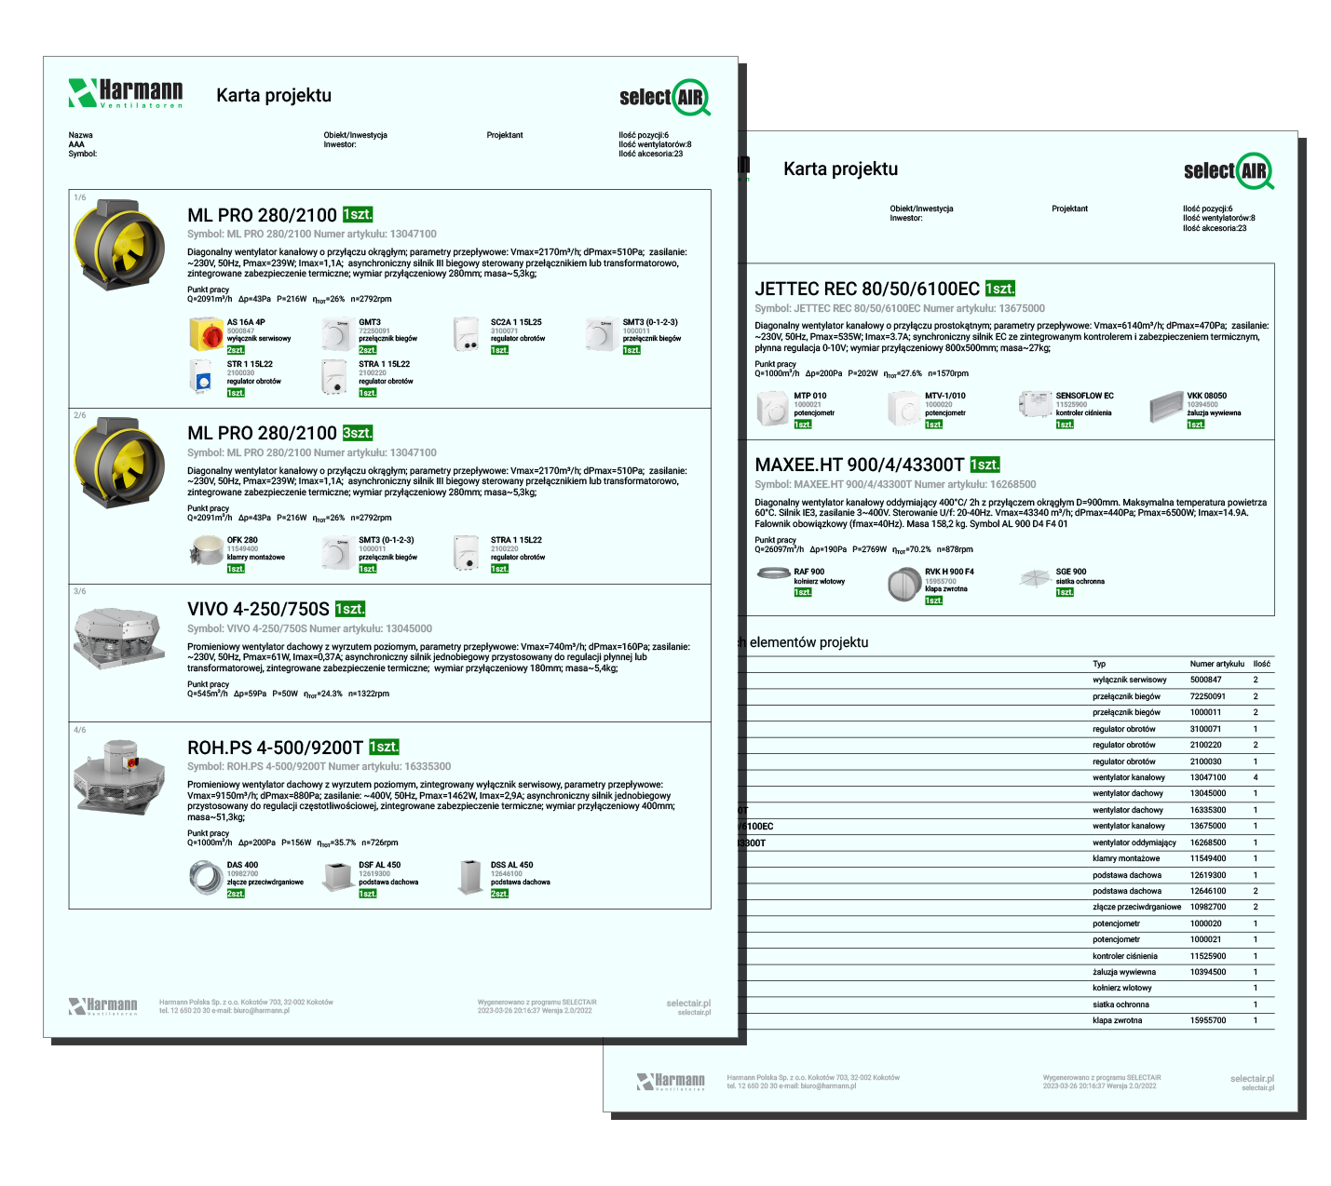
Task: Click the ROH.PS 4-500/9200T roof fan picture
Action: click(x=119, y=777)
